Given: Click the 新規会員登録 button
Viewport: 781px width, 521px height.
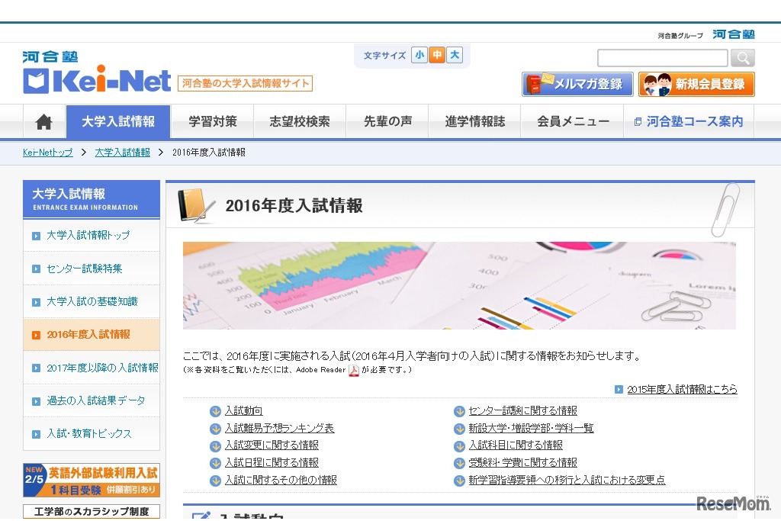Looking at the screenshot, I should pos(696,84).
